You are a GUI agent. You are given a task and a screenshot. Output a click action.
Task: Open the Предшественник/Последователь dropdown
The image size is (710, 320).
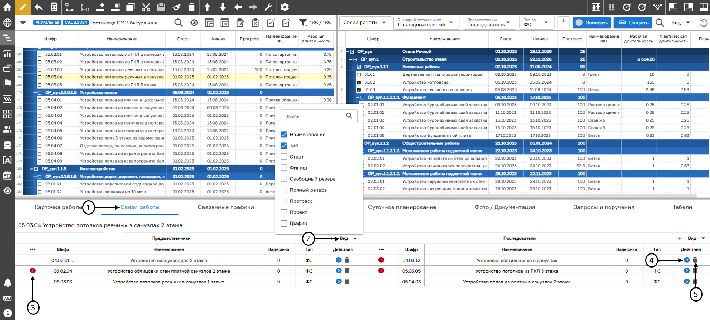(x=489, y=23)
